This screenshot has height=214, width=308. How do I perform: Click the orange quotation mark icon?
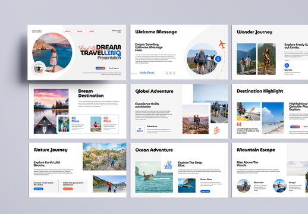(x=239, y=124)
